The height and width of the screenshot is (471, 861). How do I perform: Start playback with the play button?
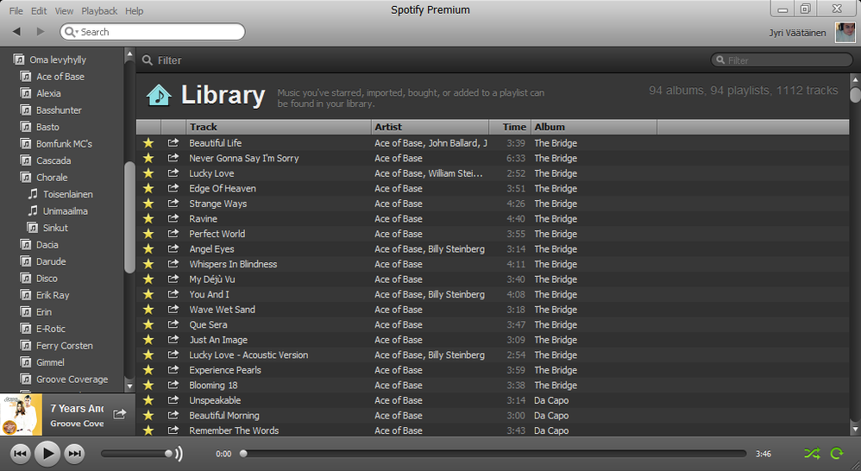pos(47,454)
